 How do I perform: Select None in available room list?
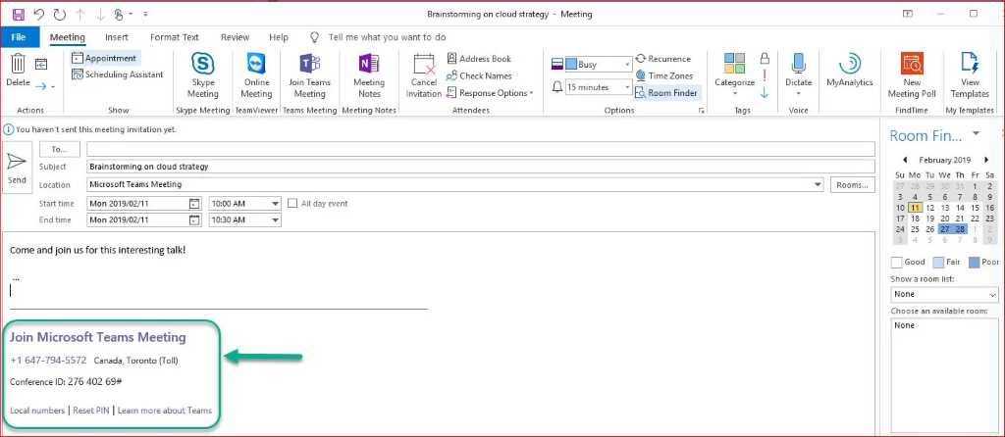coord(905,325)
